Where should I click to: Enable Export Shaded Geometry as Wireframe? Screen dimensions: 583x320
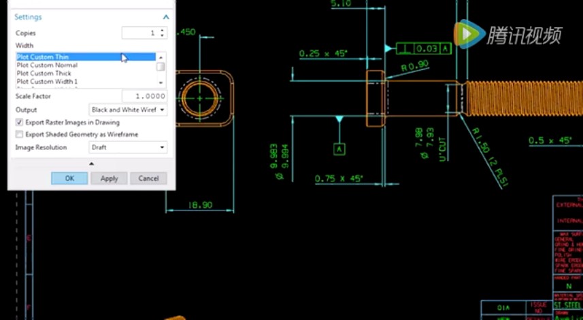point(19,134)
